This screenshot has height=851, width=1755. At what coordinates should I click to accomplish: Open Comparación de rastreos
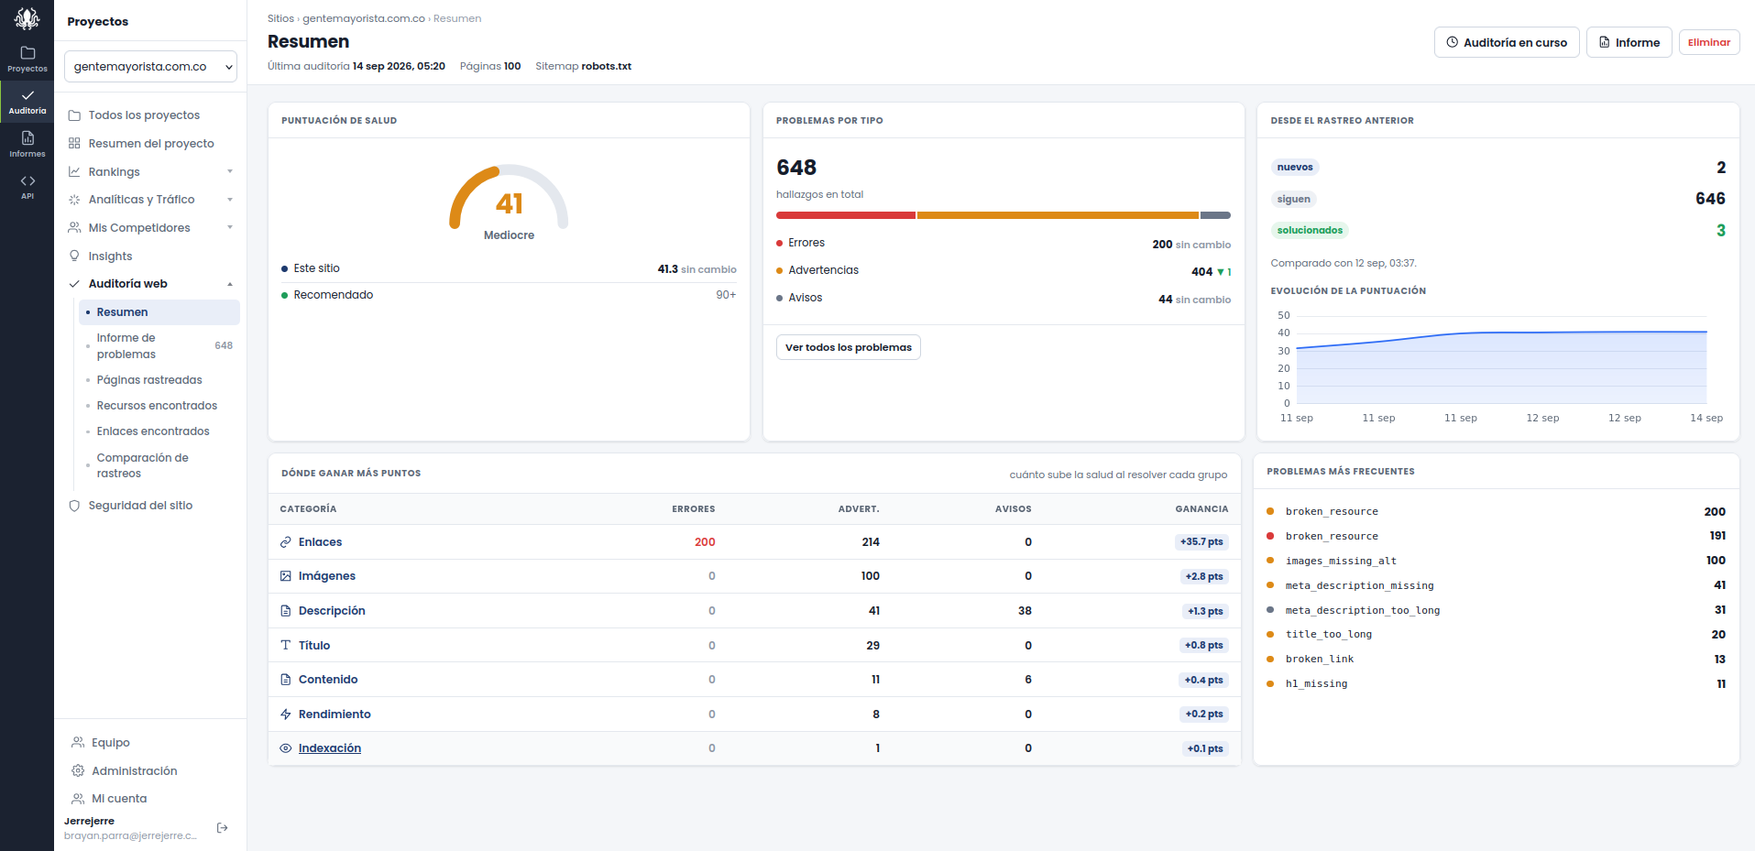click(159, 465)
